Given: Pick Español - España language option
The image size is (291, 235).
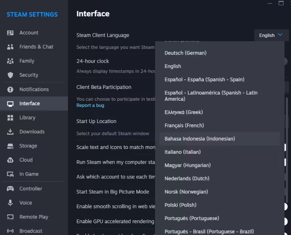Looking at the screenshot, I should coord(220,80).
